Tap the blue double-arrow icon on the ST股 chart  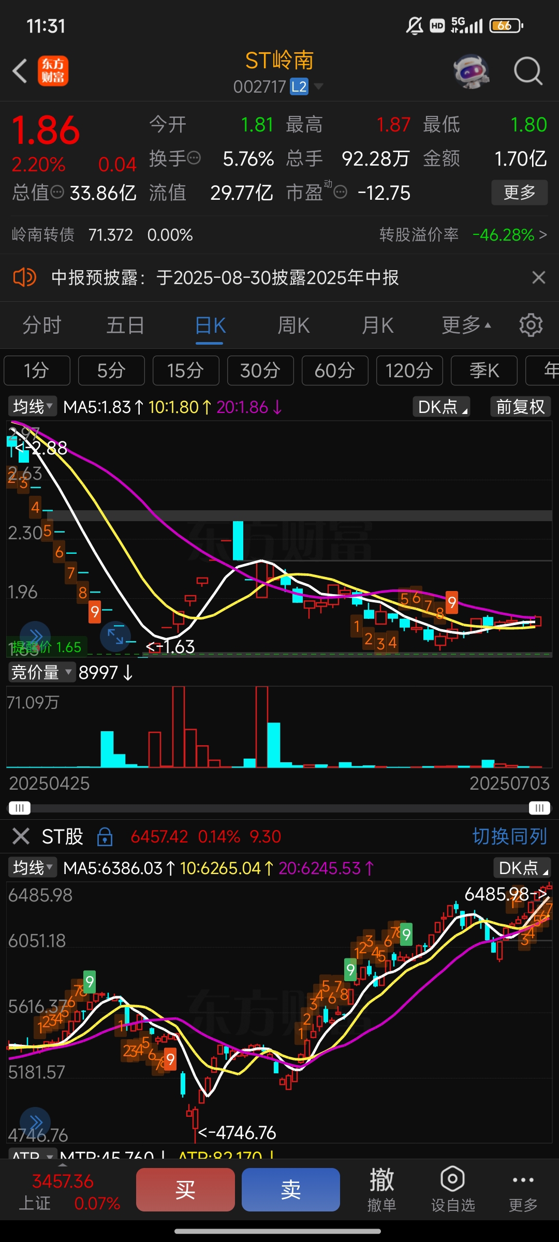[x=35, y=1122]
